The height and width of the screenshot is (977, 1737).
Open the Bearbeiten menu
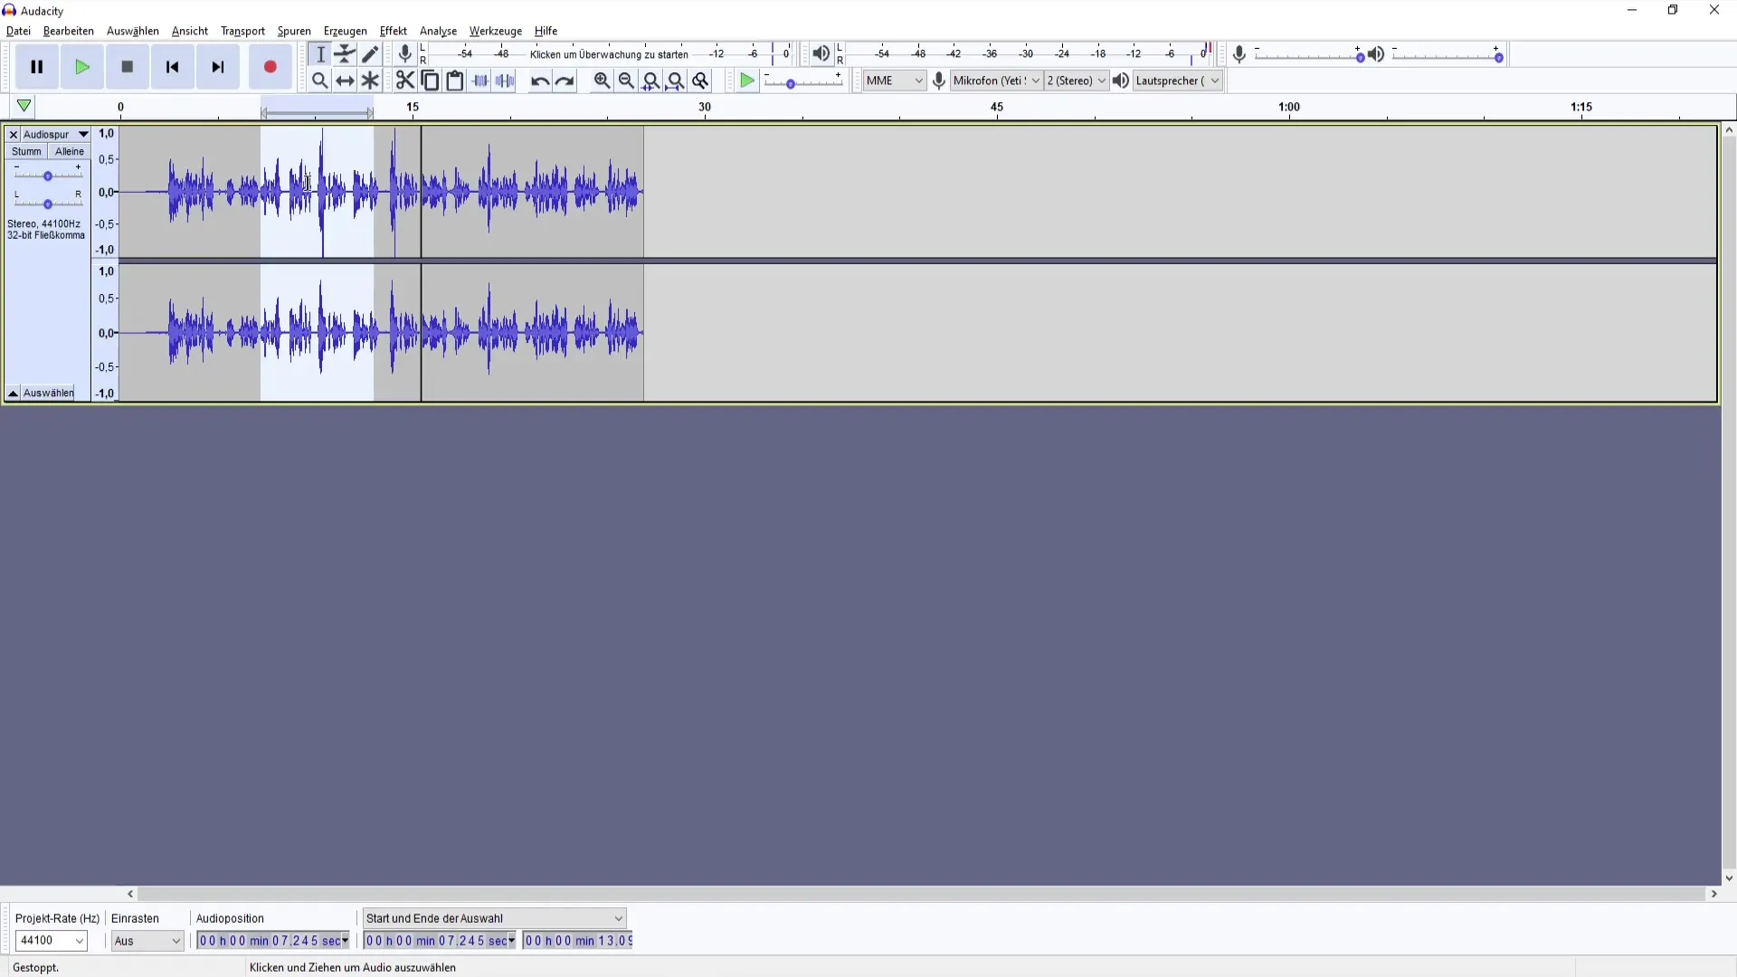click(x=69, y=31)
